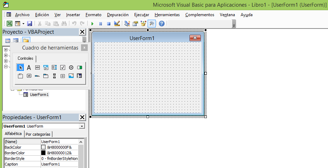328x168 pixels.
Task: Toggle Folders icon in project panel
Action: point(26,40)
